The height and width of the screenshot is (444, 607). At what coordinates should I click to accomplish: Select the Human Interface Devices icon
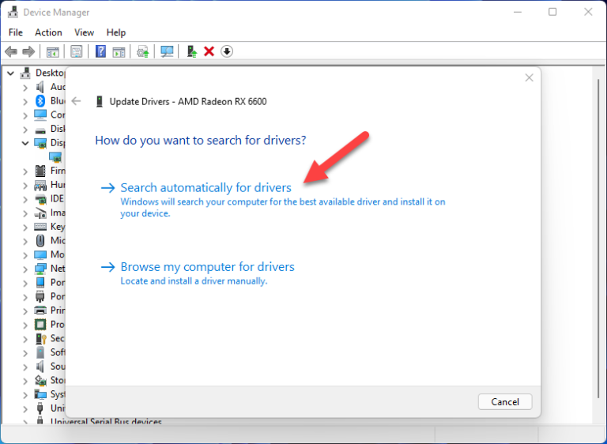pyautogui.click(x=40, y=185)
